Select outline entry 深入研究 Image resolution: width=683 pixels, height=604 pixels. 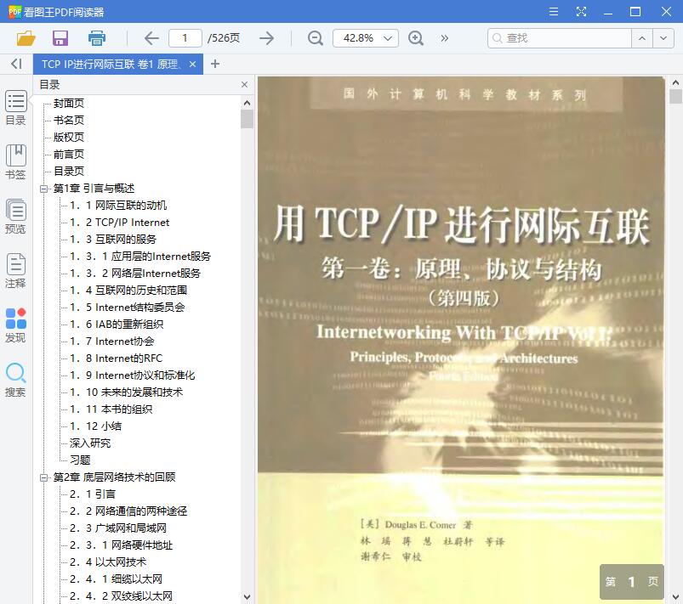click(90, 443)
